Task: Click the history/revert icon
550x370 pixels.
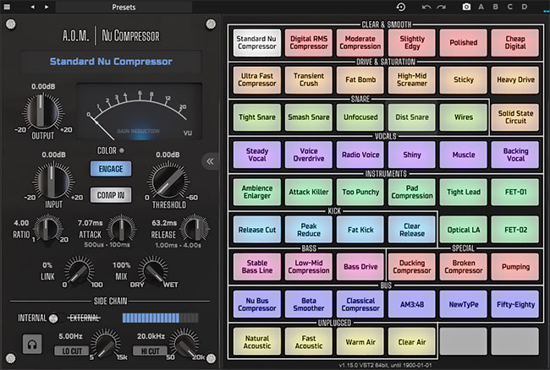Action: tap(401, 7)
